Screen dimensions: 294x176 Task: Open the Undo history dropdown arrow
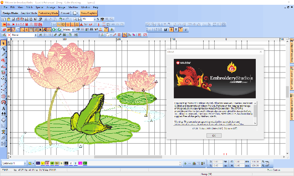coord(64,19)
